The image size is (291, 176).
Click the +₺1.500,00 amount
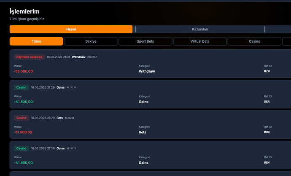pyautogui.click(x=23, y=102)
